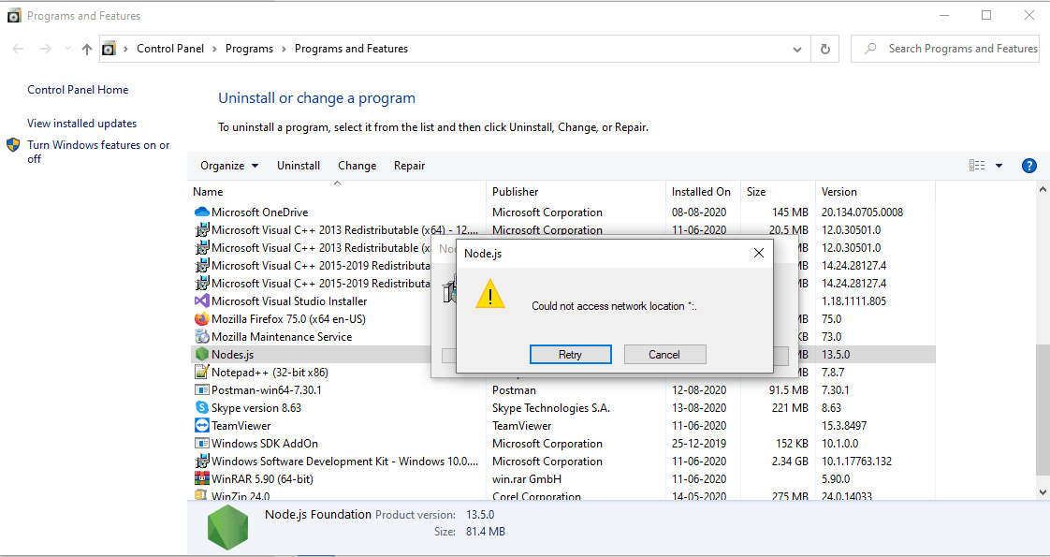
Task: Open Turn Windows features on or off
Action: pos(98,152)
